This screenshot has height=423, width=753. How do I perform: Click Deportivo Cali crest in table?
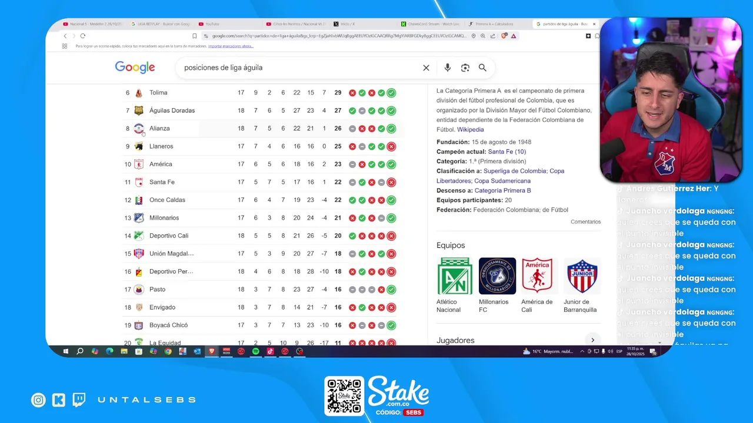(x=139, y=236)
